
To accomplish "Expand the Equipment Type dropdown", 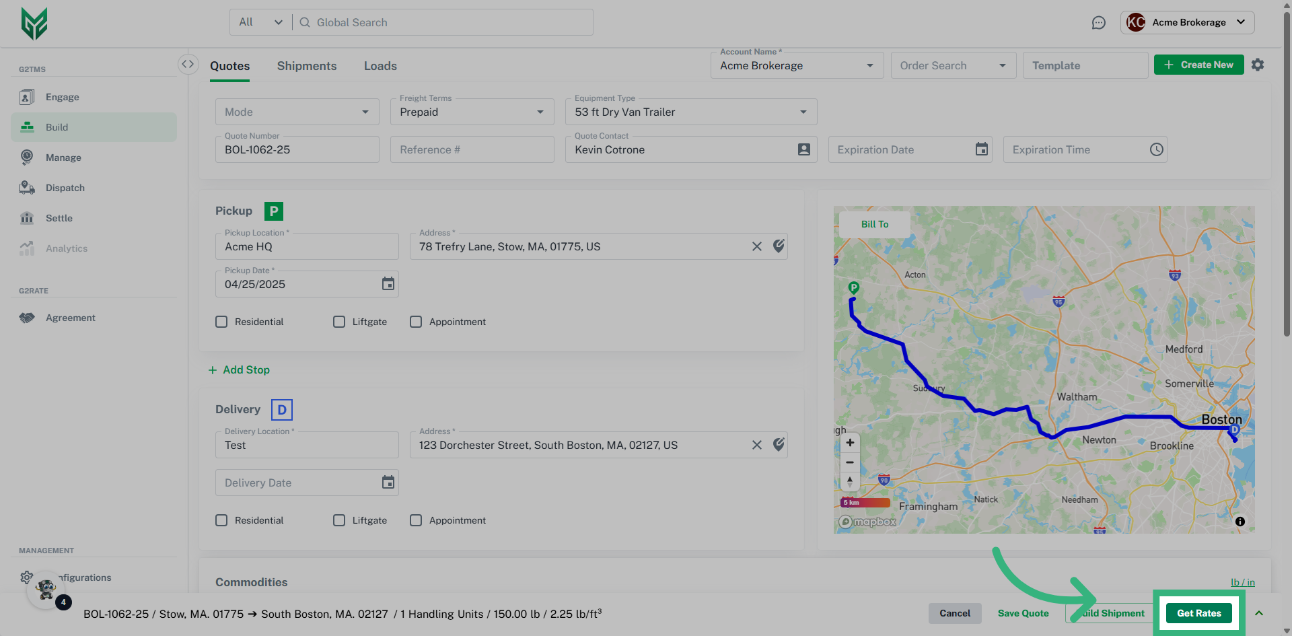I will (x=690, y=112).
